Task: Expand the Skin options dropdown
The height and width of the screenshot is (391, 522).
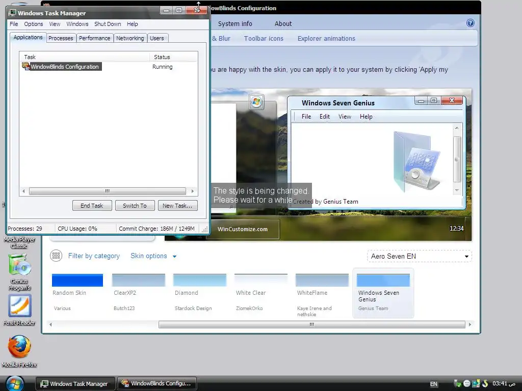Action: click(x=153, y=256)
